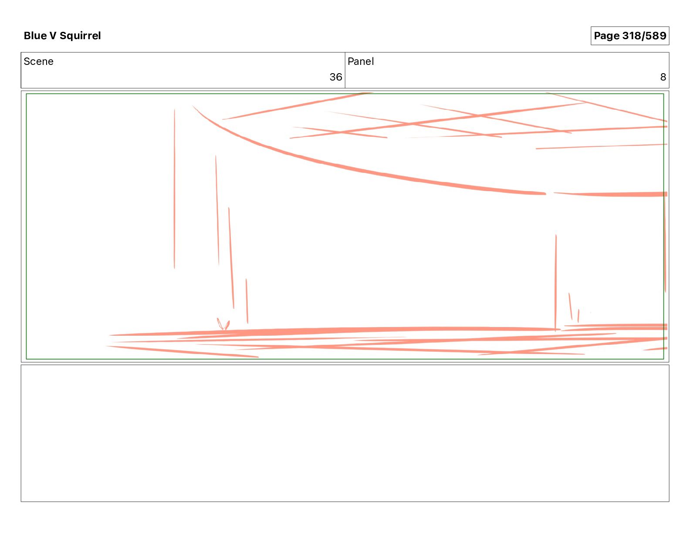Click the 'Panel' label
The height and width of the screenshot is (533, 690).
(361, 61)
